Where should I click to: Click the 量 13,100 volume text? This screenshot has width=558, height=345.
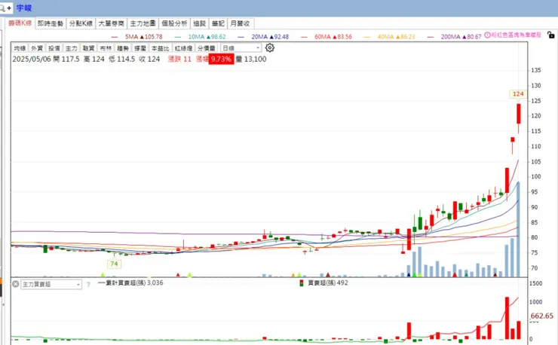[251, 59]
